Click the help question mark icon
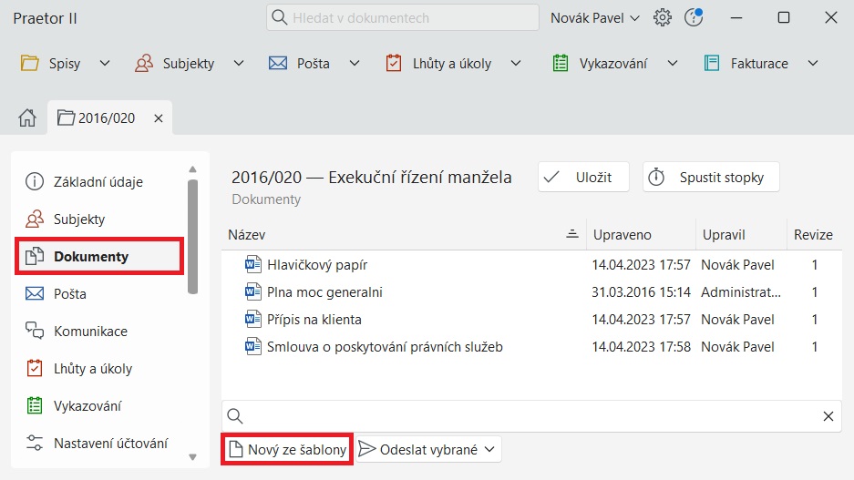 [693, 18]
